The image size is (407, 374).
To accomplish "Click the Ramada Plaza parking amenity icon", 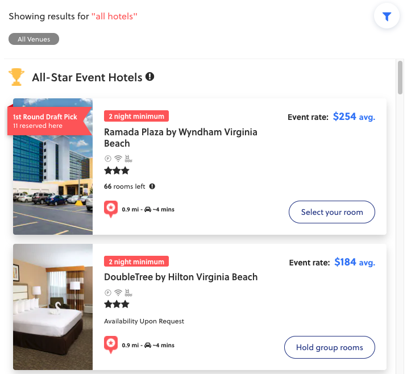I will pyautogui.click(x=107, y=159).
